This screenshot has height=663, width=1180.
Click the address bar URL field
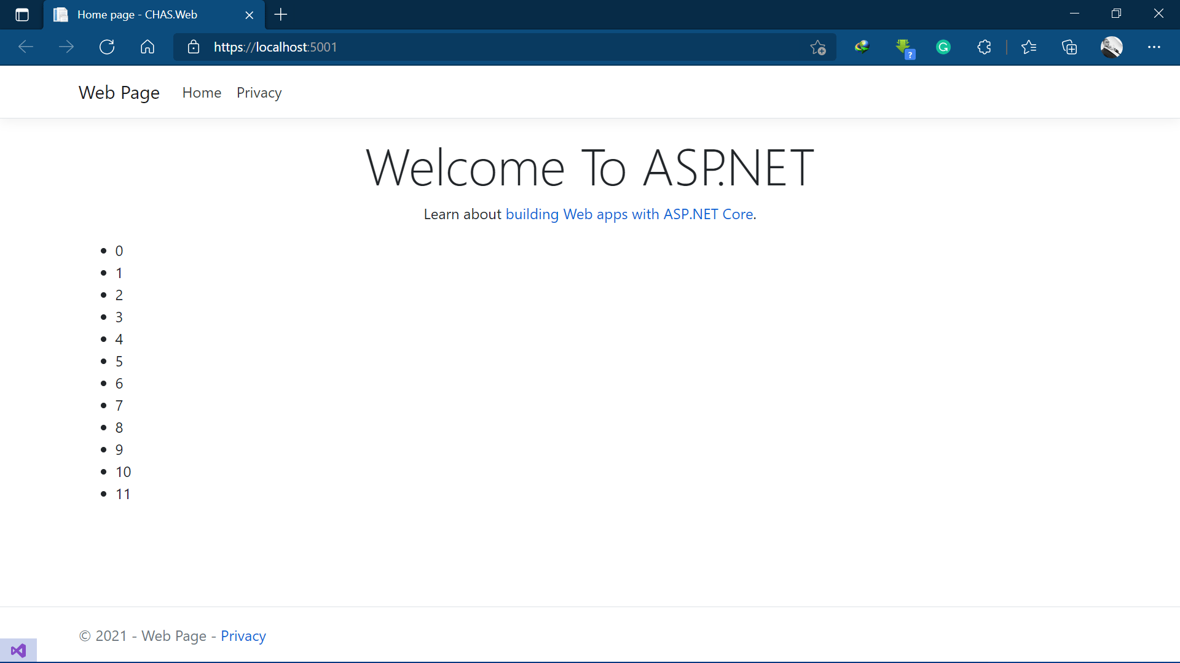tap(492, 47)
